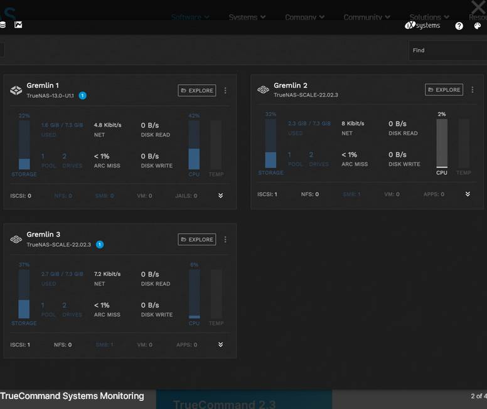The height and width of the screenshot is (409, 487).
Task: Click Gremlin 3 storage usage bar
Action: point(24,294)
